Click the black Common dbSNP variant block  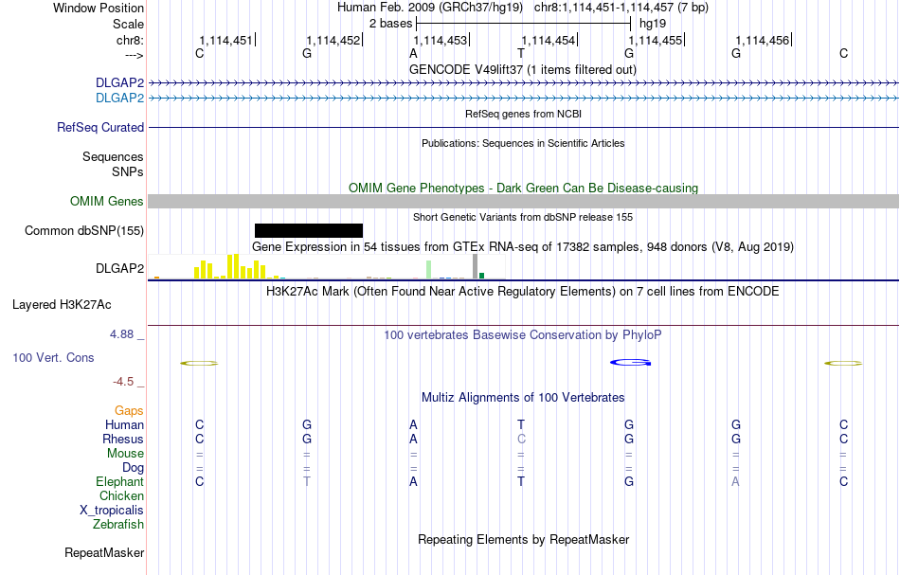pyautogui.click(x=309, y=231)
